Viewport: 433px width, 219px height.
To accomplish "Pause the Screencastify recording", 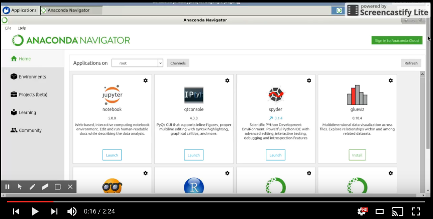I will (7, 187).
